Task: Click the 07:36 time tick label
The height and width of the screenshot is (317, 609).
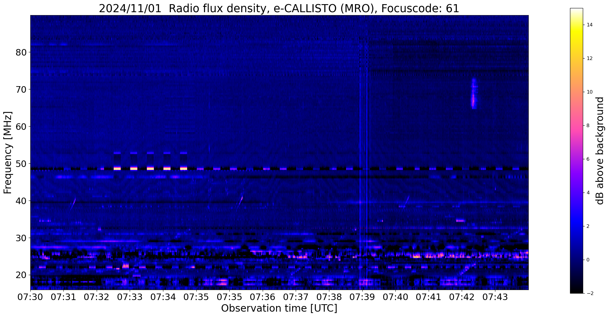Action: 263,297
